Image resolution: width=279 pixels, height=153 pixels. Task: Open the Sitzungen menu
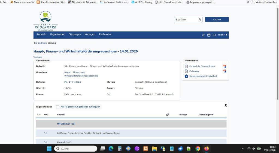point(75,34)
